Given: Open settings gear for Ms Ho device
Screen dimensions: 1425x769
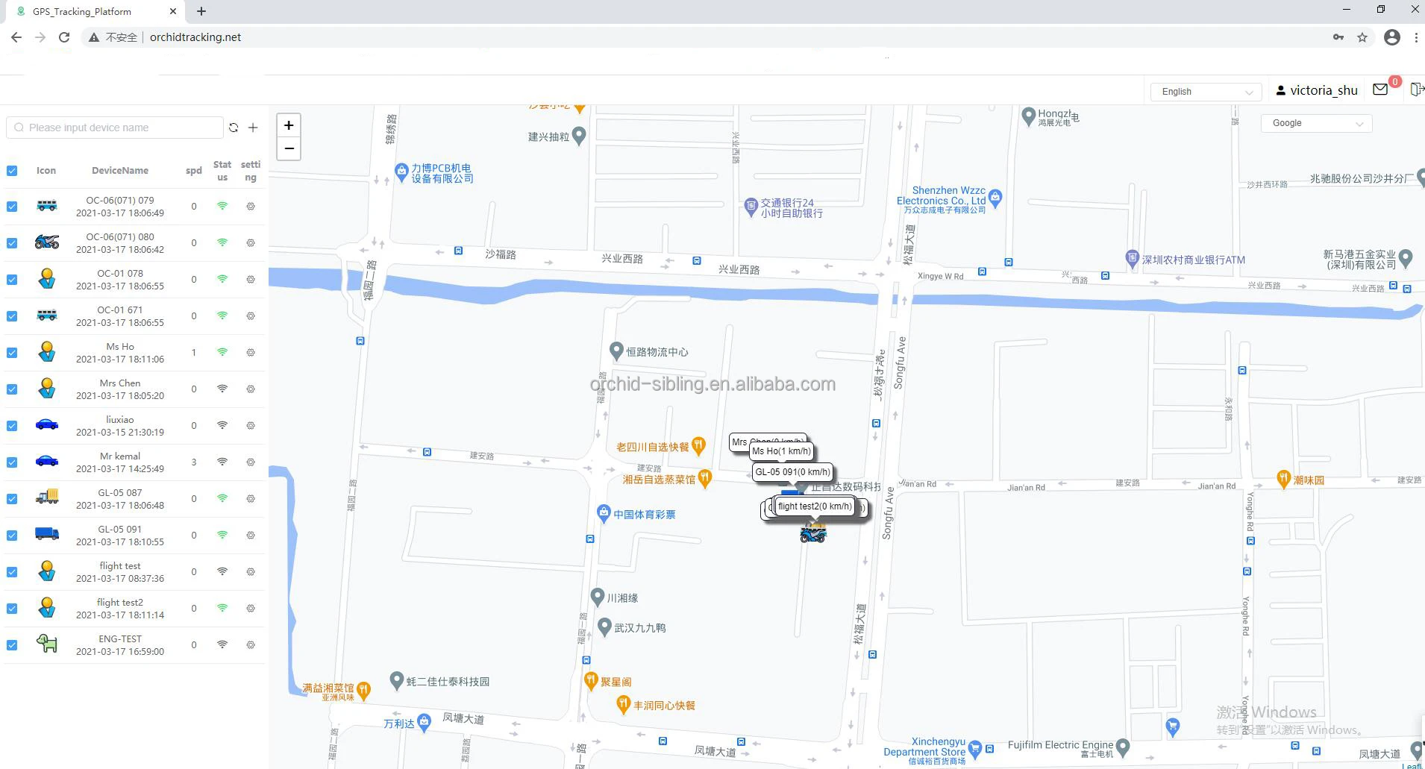Looking at the screenshot, I should 251,352.
